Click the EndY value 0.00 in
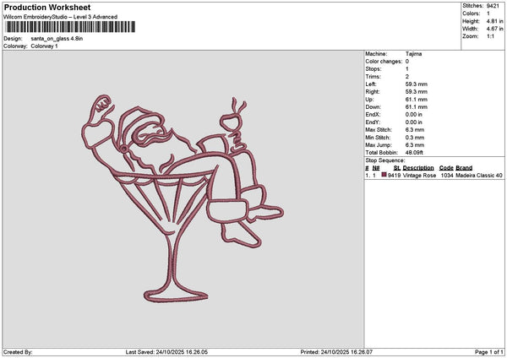Image resolution: width=507 pixels, height=358 pixels. tap(413, 122)
